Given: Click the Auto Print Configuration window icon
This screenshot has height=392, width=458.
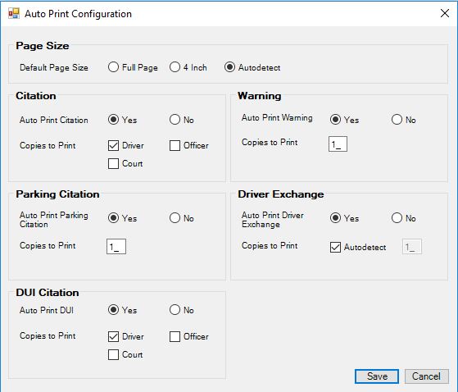Looking at the screenshot, I should (x=14, y=13).
